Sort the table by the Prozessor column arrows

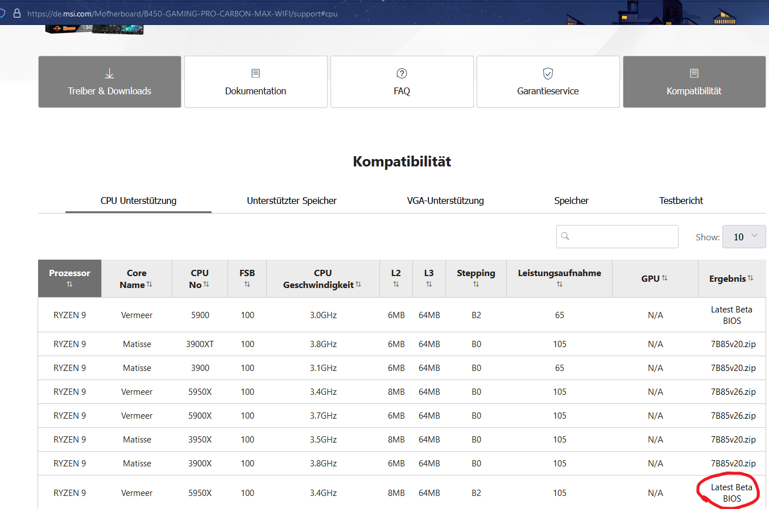tap(69, 284)
